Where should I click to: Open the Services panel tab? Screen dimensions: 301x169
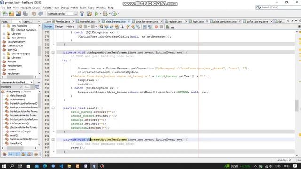pos(27,22)
